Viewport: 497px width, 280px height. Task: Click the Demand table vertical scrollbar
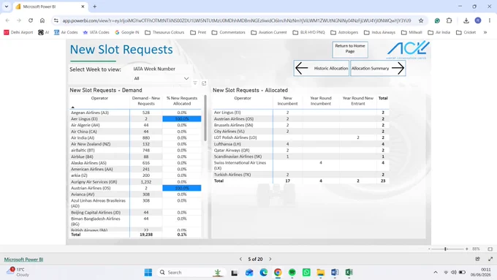coord(205,118)
